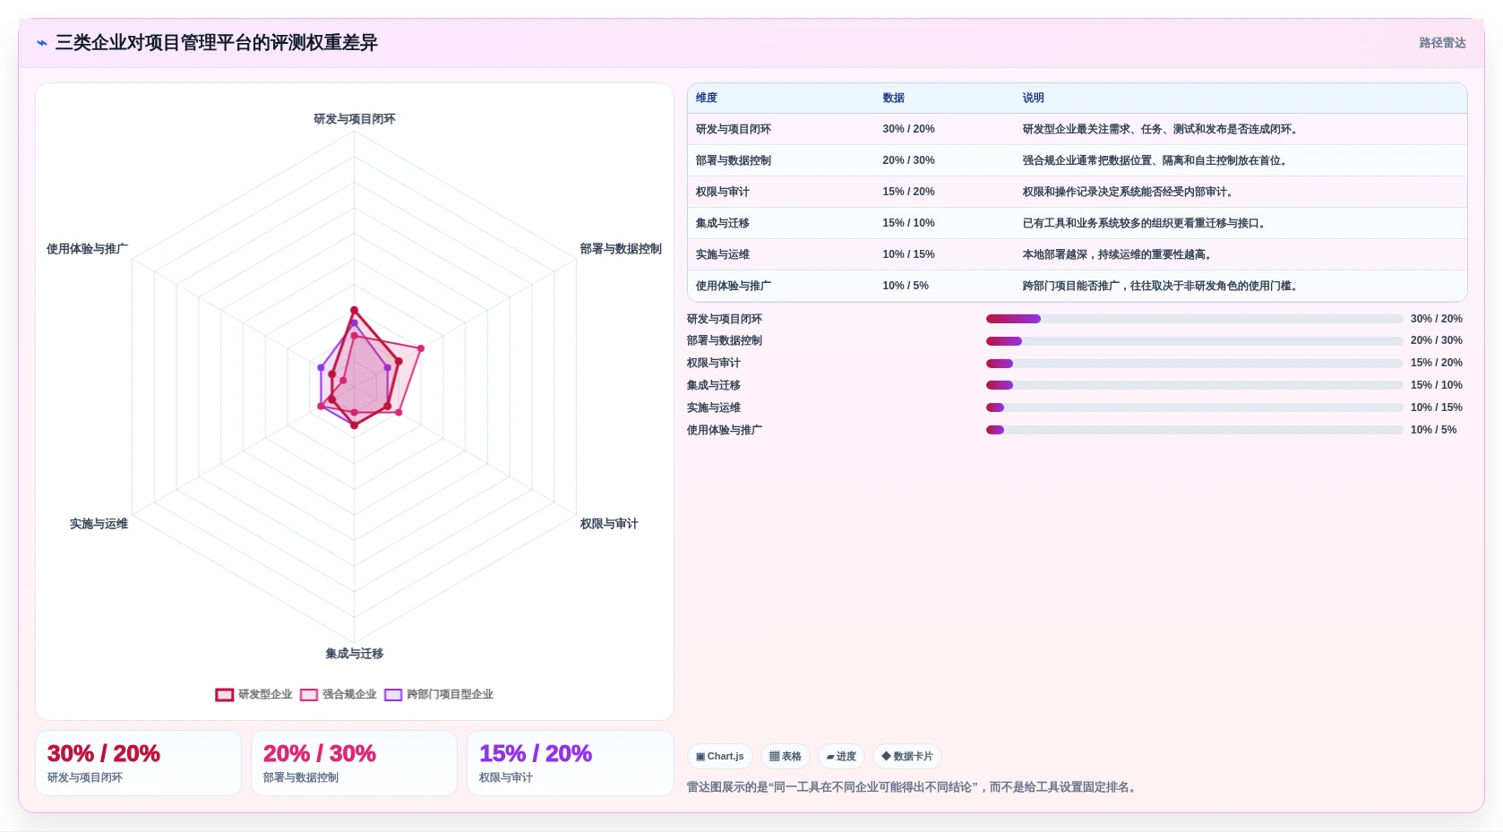Toggle the 跨部门项目型企业 legend swatch

393,694
